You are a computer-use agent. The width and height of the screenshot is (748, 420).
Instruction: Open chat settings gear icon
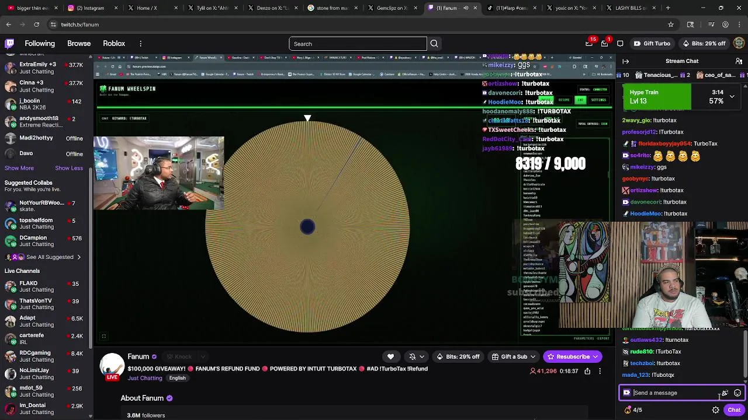(x=715, y=410)
